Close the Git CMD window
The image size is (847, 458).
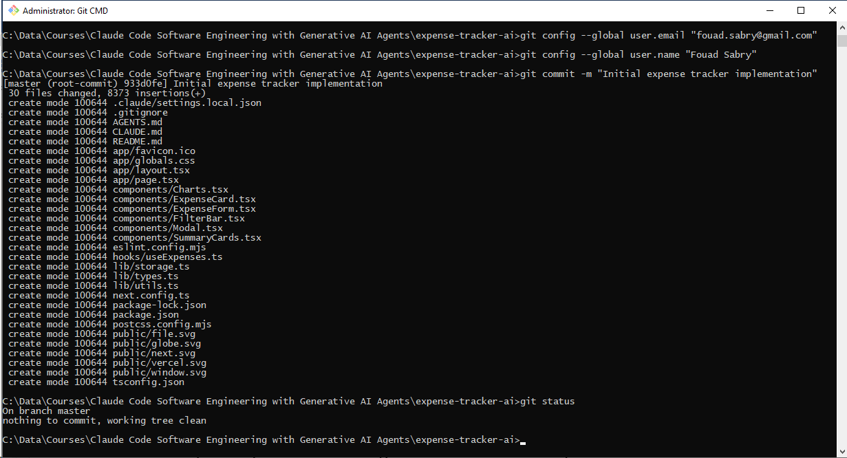click(831, 10)
